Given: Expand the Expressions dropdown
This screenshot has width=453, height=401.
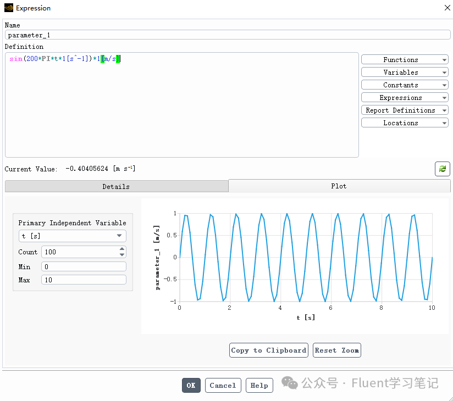Looking at the screenshot, I should pyautogui.click(x=405, y=97).
